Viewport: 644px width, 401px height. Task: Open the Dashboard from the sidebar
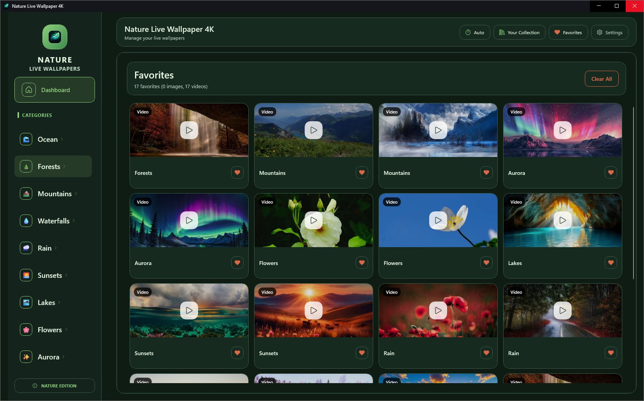click(54, 90)
